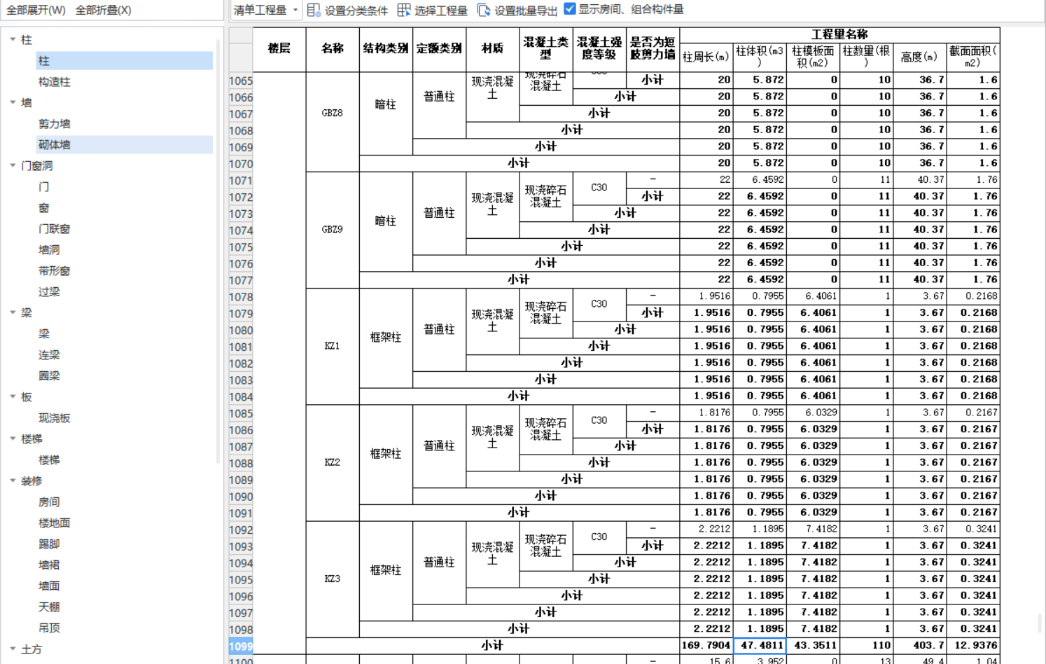Click the total cell 12.9376
1046x664 pixels.
[973, 645]
